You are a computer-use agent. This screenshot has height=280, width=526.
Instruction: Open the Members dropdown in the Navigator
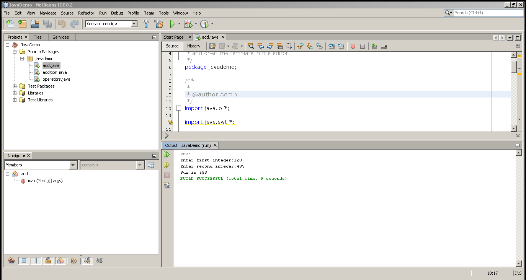coord(73,165)
